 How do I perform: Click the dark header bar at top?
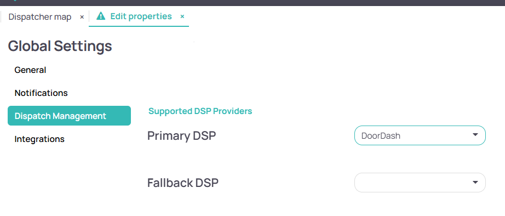pos(253,3)
